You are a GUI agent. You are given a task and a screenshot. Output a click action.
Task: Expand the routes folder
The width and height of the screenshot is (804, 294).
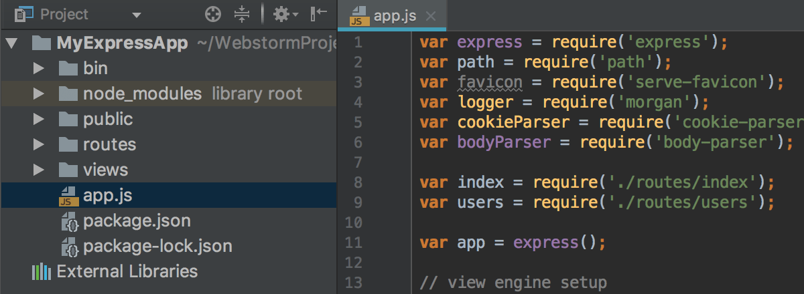pos(38,145)
